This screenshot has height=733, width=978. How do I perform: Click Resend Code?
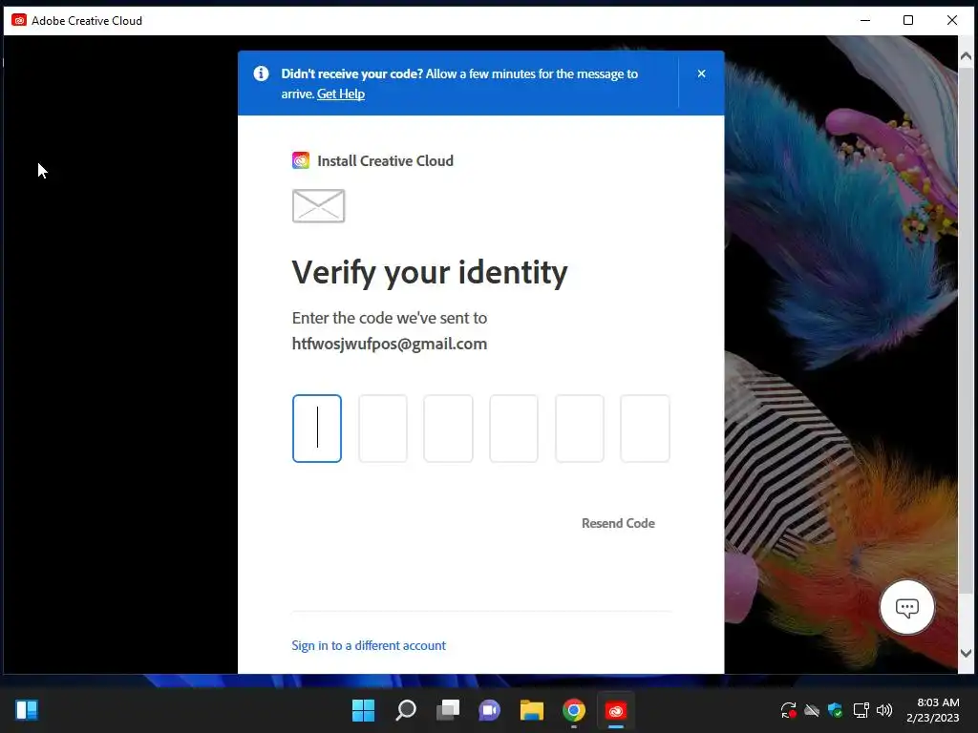pyautogui.click(x=618, y=524)
